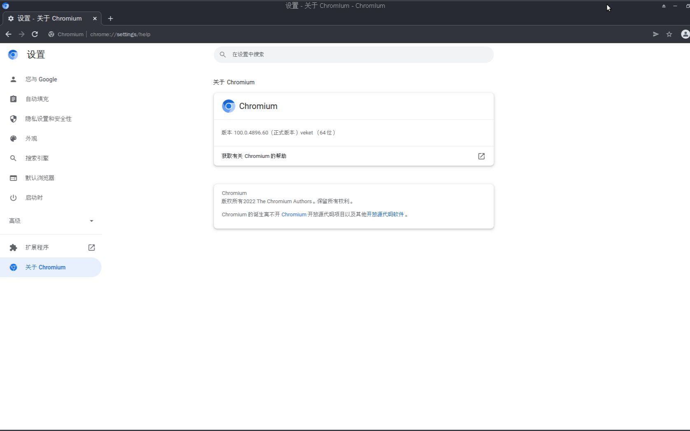Click Chromium logo in the about card
690x431 pixels.
(228, 106)
